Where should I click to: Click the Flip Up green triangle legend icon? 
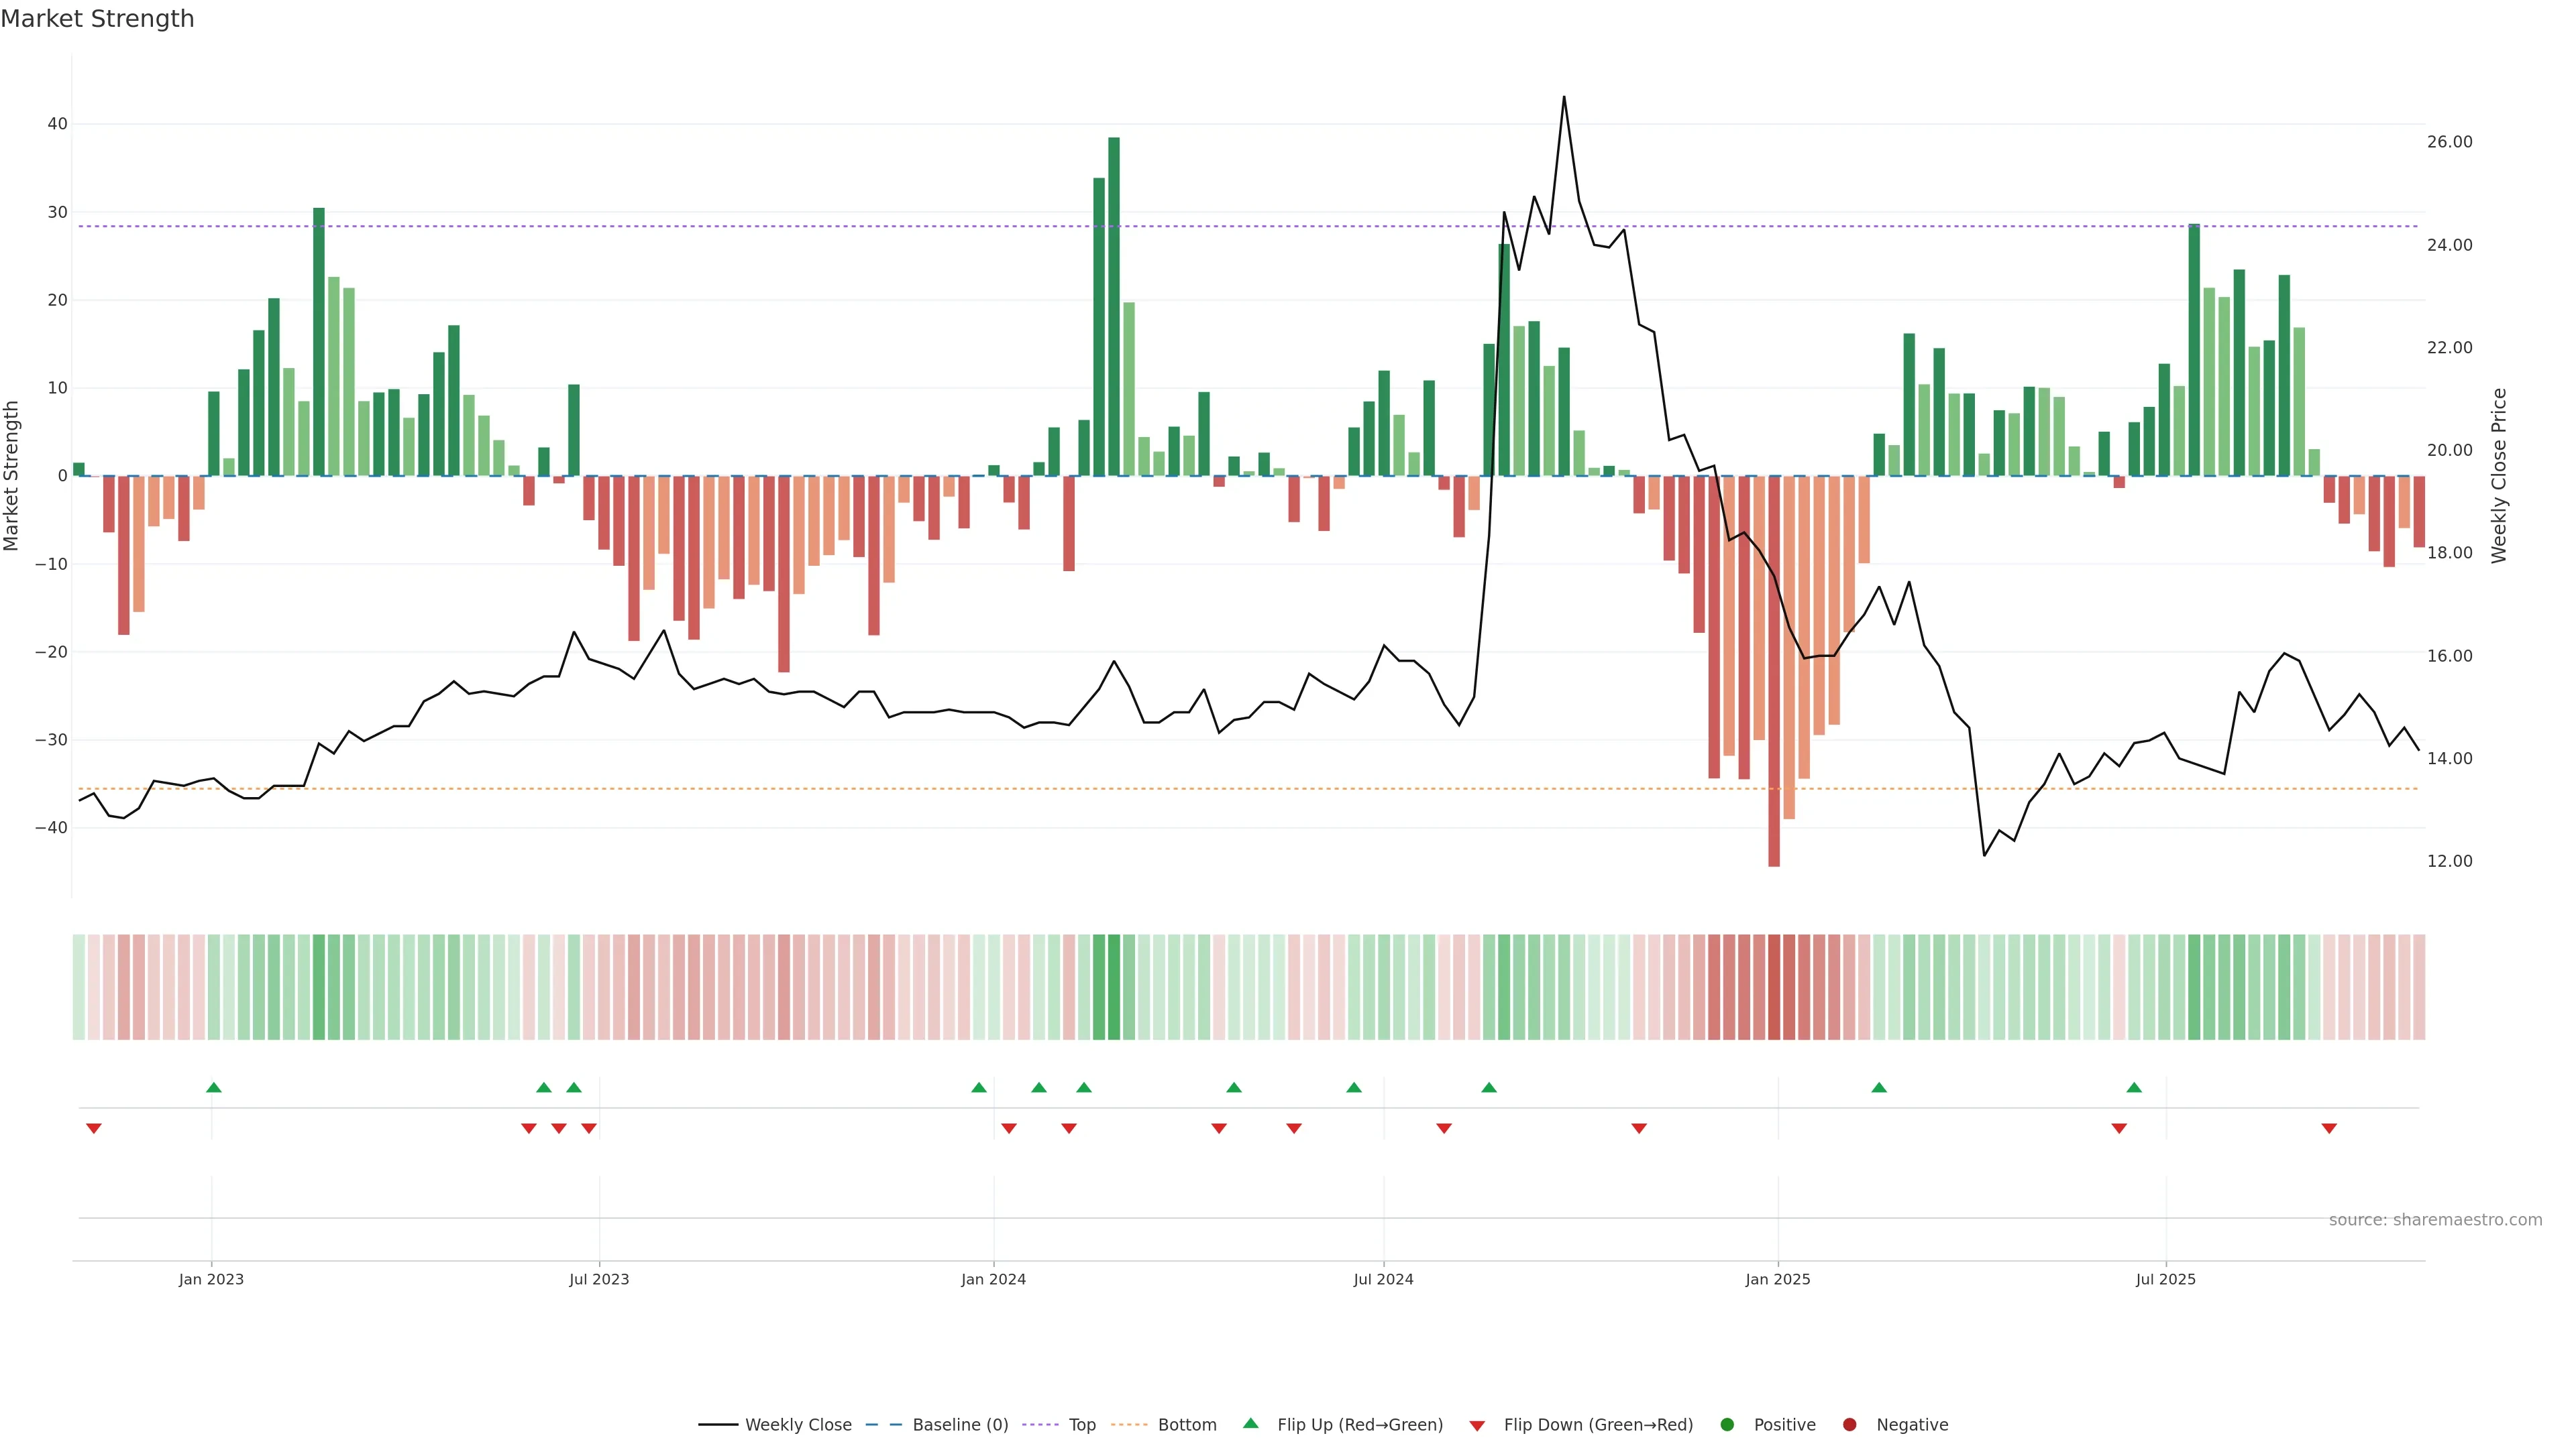pyautogui.click(x=1250, y=1424)
